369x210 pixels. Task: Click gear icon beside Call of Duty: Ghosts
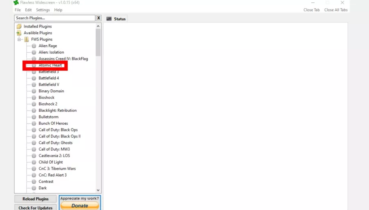click(x=34, y=143)
